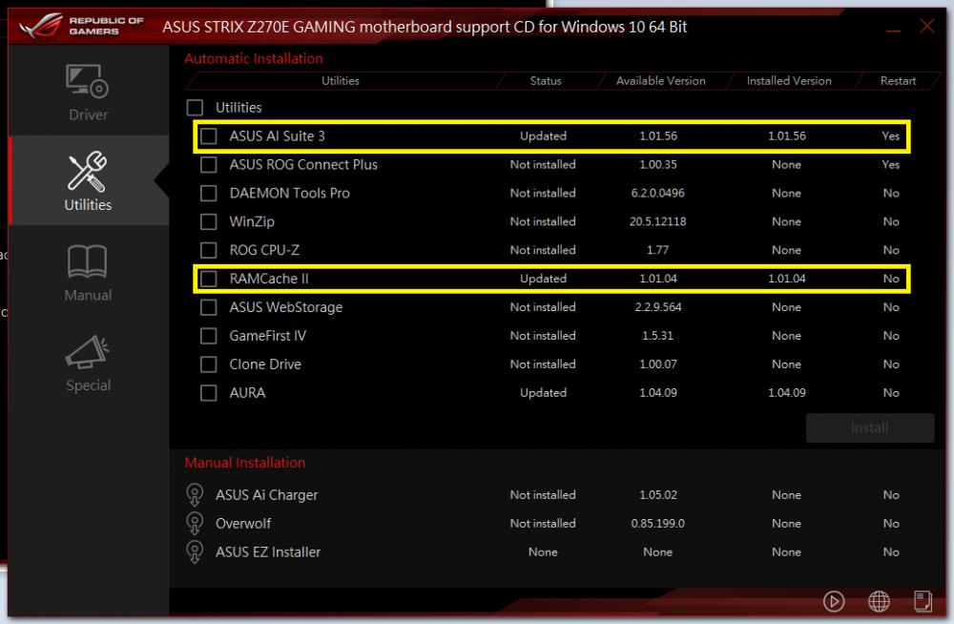Viewport: 954px width, 624px height.
Task: Tick the master Utilities checkbox
Action: (195, 108)
